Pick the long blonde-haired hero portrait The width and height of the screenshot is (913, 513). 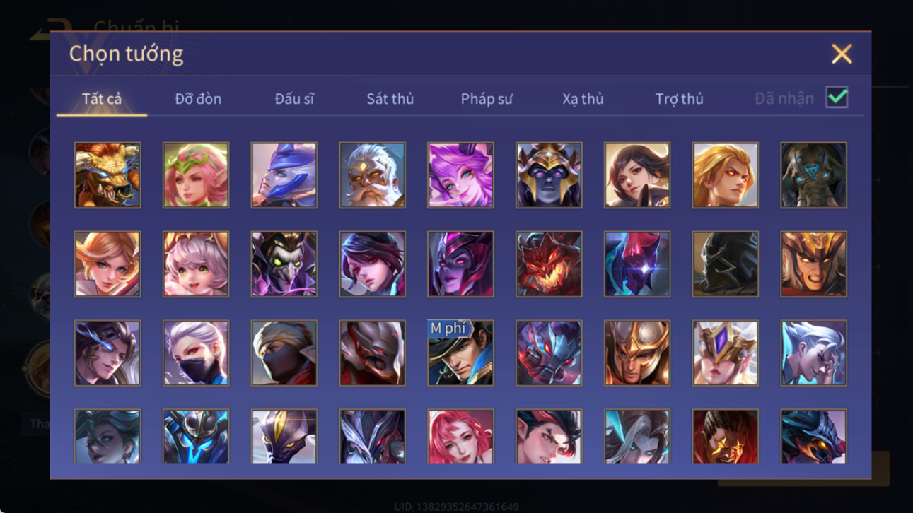pyautogui.click(x=725, y=175)
